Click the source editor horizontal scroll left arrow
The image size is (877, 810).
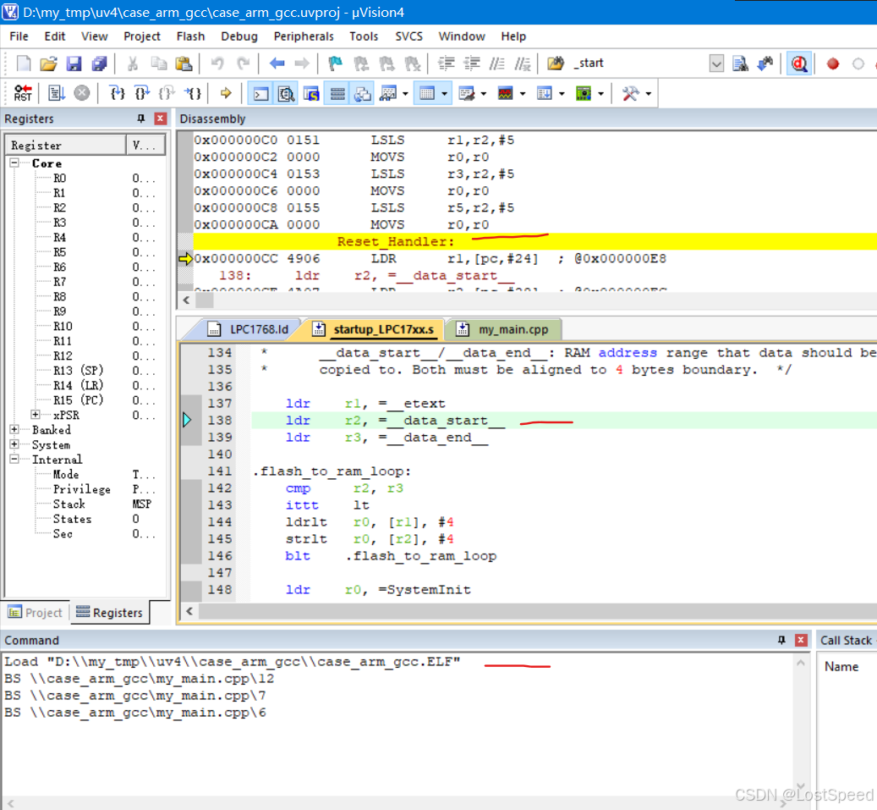click(x=189, y=611)
